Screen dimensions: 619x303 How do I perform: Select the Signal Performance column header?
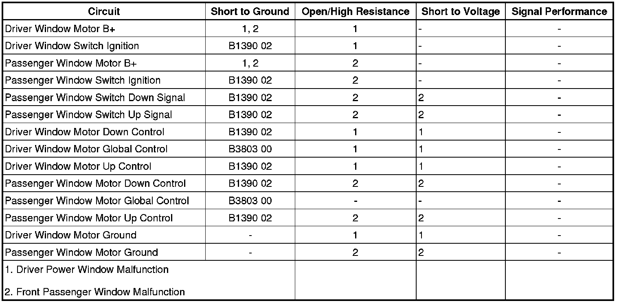[x=559, y=12]
